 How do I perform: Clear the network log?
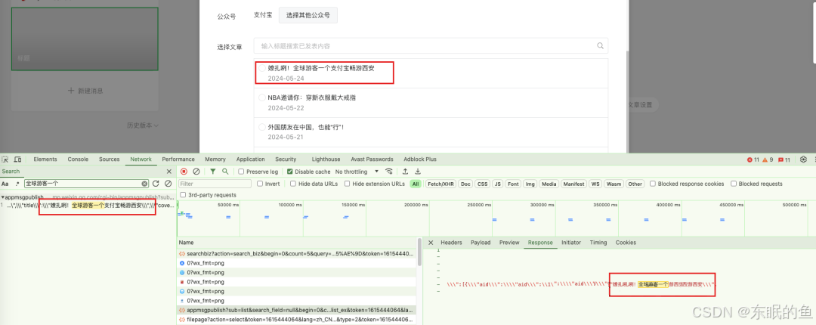coord(196,172)
